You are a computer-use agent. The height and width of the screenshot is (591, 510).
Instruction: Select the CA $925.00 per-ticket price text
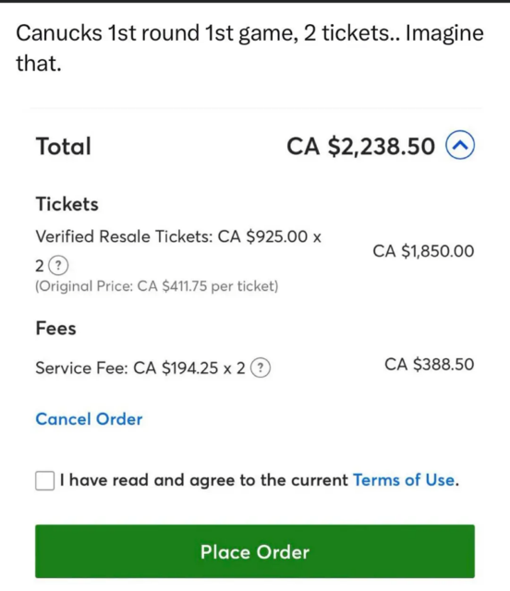click(x=263, y=236)
